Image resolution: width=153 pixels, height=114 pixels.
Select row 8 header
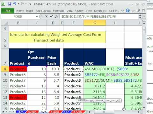coord(5,69)
